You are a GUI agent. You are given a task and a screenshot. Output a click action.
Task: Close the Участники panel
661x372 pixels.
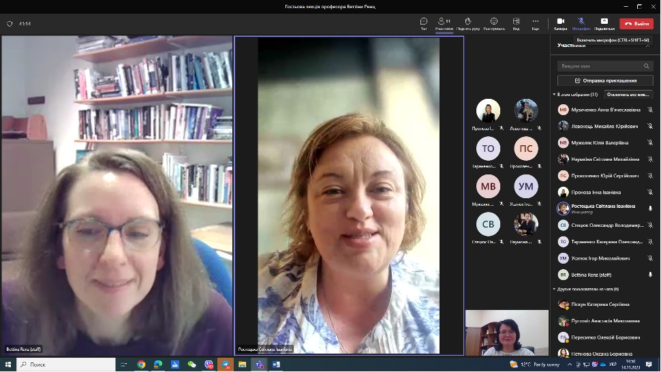[x=648, y=45]
